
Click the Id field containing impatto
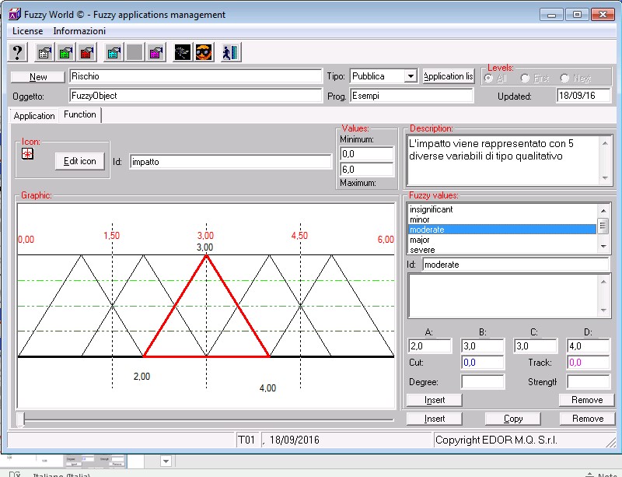click(x=230, y=162)
